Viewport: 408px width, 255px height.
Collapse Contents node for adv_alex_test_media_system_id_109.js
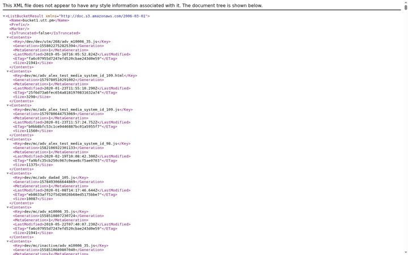pos(7,105)
